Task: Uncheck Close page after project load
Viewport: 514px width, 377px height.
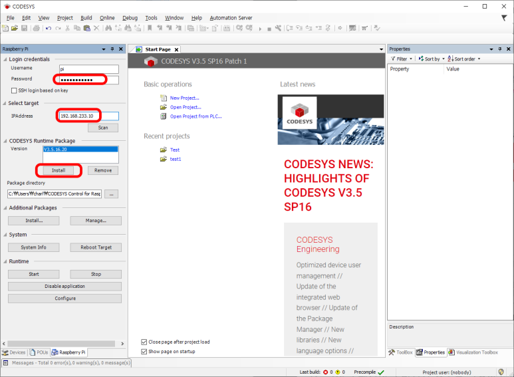Action: coord(145,342)
